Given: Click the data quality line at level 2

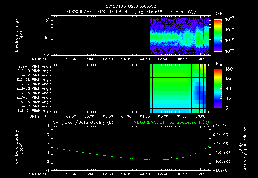Looking at the screenshot, I should point(81,144).
